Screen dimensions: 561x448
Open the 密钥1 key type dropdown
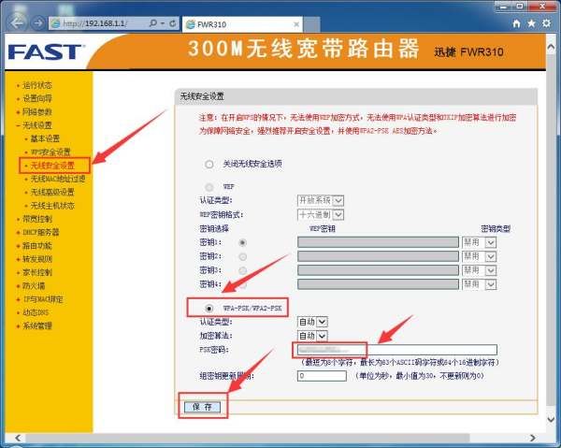[x=479, y=242]
